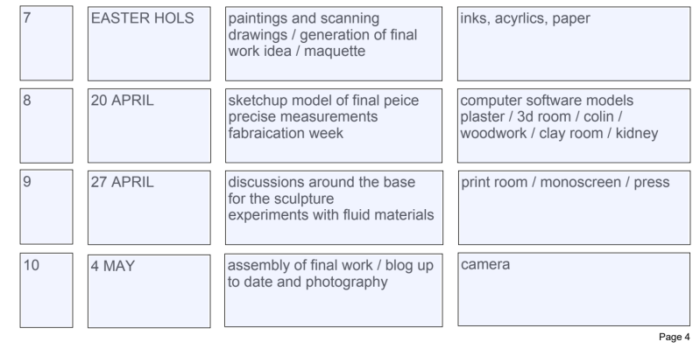Click the week 7 number cell
Viewport: 700px width, 349px height.
click(46, 43)
